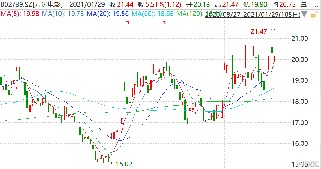
Task: Click the 20.00 price axis label
Action: pyautogui.click(x=300, y=59)
